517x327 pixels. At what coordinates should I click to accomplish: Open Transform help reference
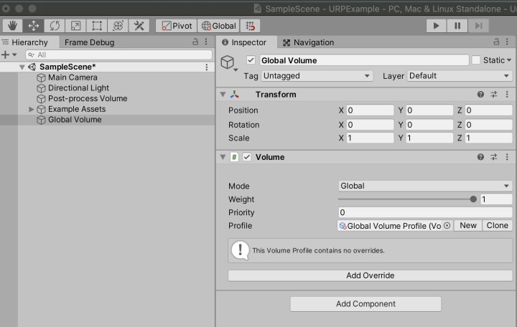(x=480, y=95)
